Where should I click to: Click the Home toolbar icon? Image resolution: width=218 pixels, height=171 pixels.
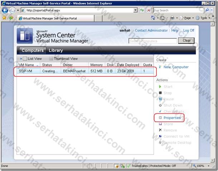click(153, 18)
